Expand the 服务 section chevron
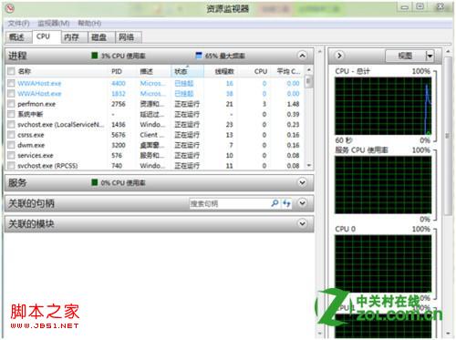 pyautogui.click(x=302, y=182)
